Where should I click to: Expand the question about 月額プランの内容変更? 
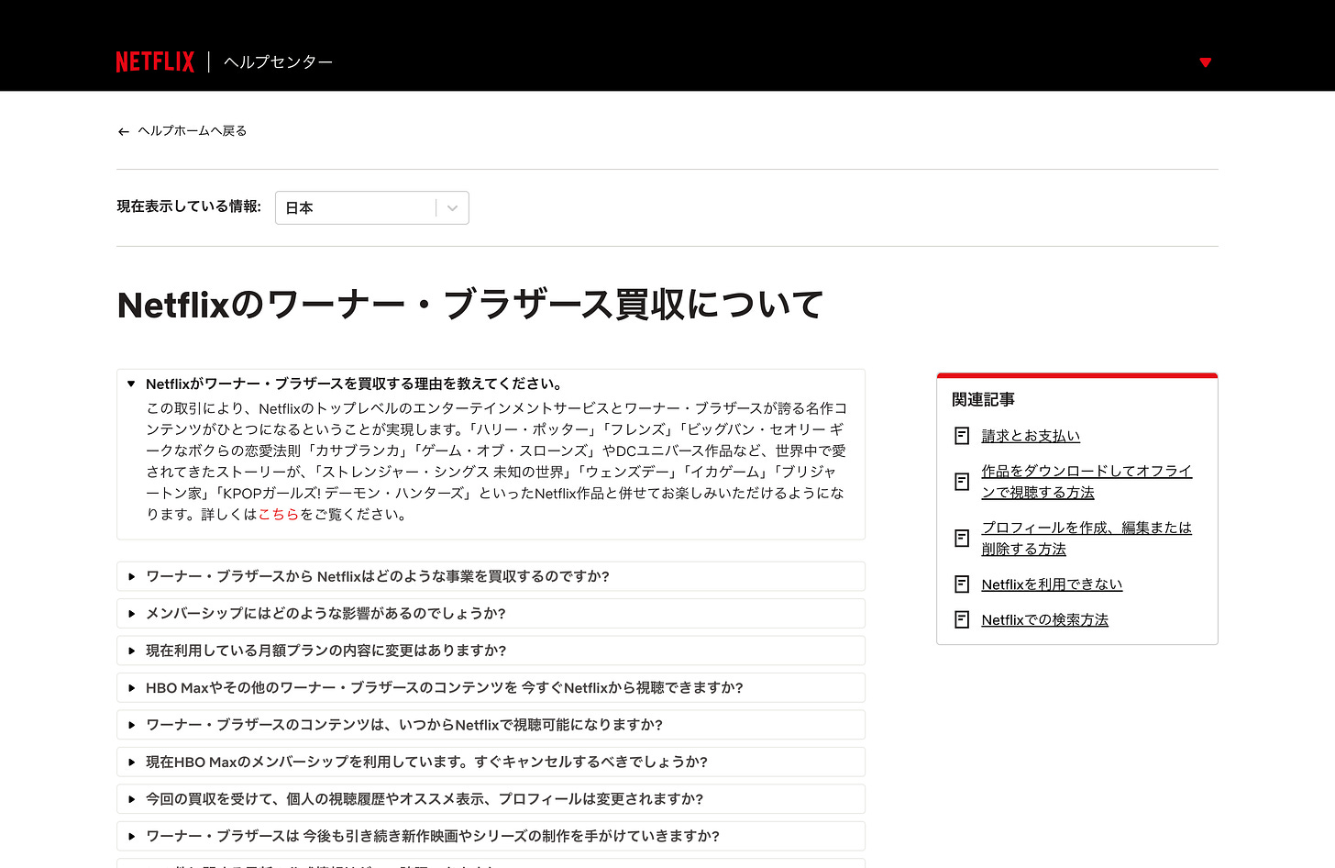[x=325, y=650]
